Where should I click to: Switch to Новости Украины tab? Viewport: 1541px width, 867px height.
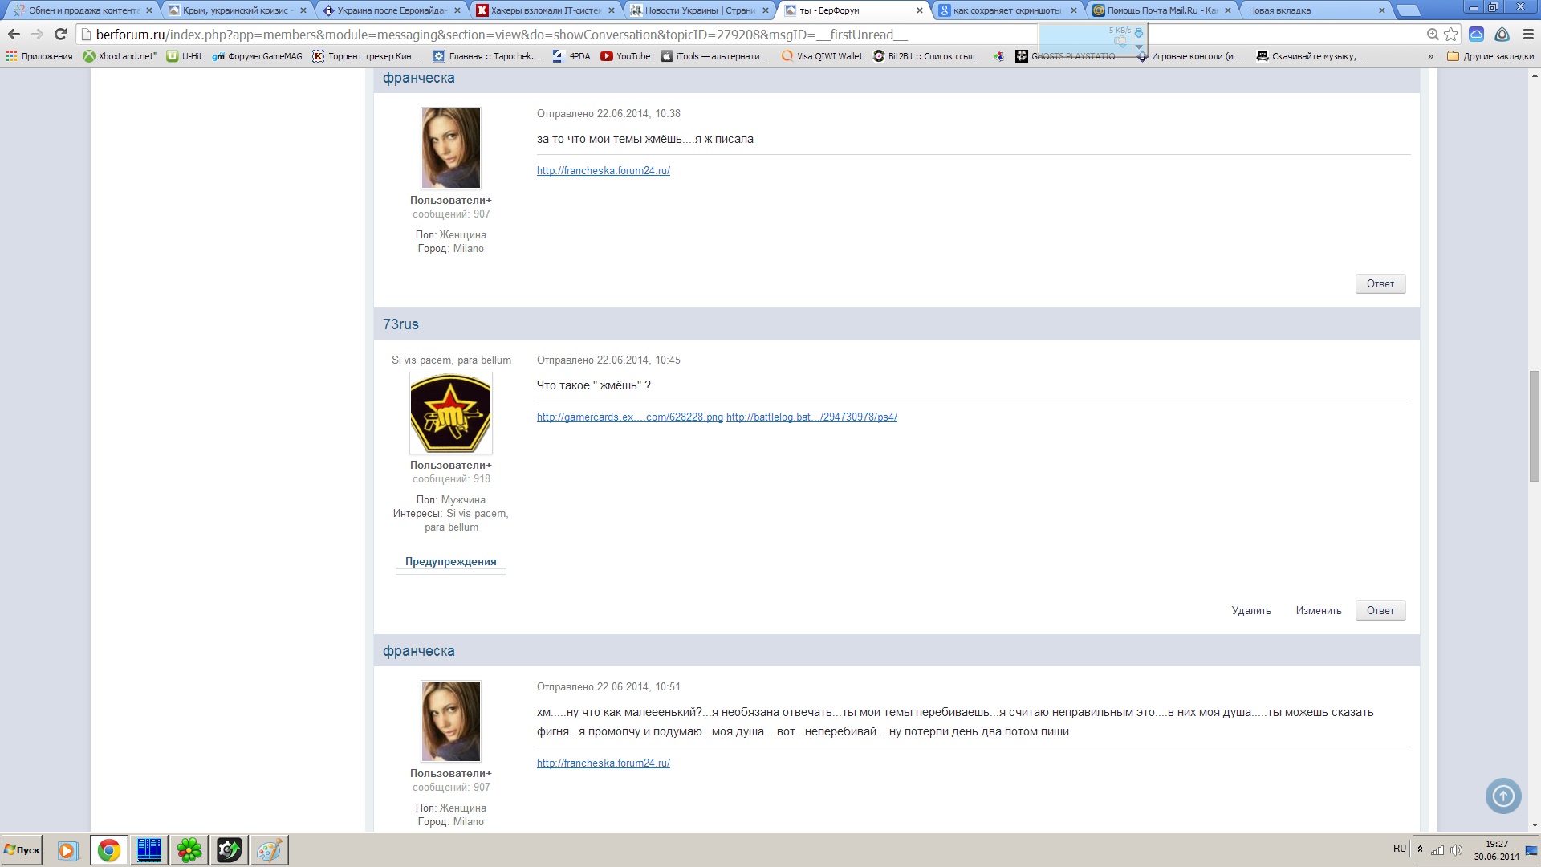pos(698,10)
